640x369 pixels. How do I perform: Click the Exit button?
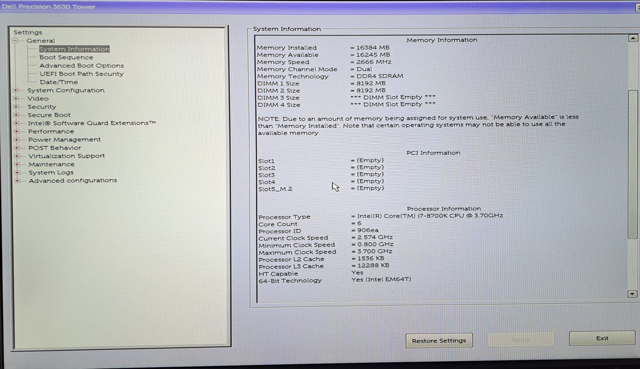tap(602, 338)
